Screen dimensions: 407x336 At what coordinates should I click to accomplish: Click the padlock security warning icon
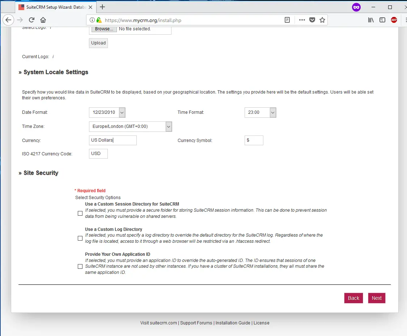[x=99, y=20]
